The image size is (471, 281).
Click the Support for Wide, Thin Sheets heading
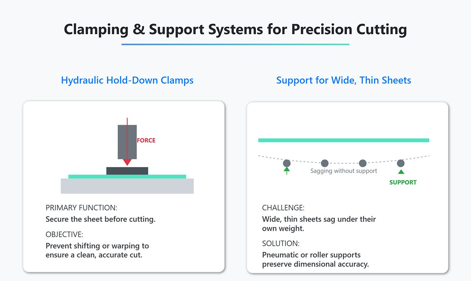(343, 80)
